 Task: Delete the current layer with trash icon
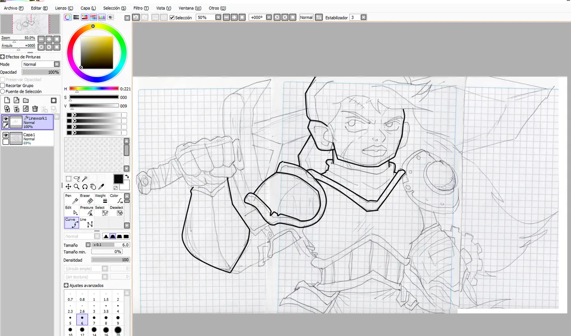[x=35, y=109]
